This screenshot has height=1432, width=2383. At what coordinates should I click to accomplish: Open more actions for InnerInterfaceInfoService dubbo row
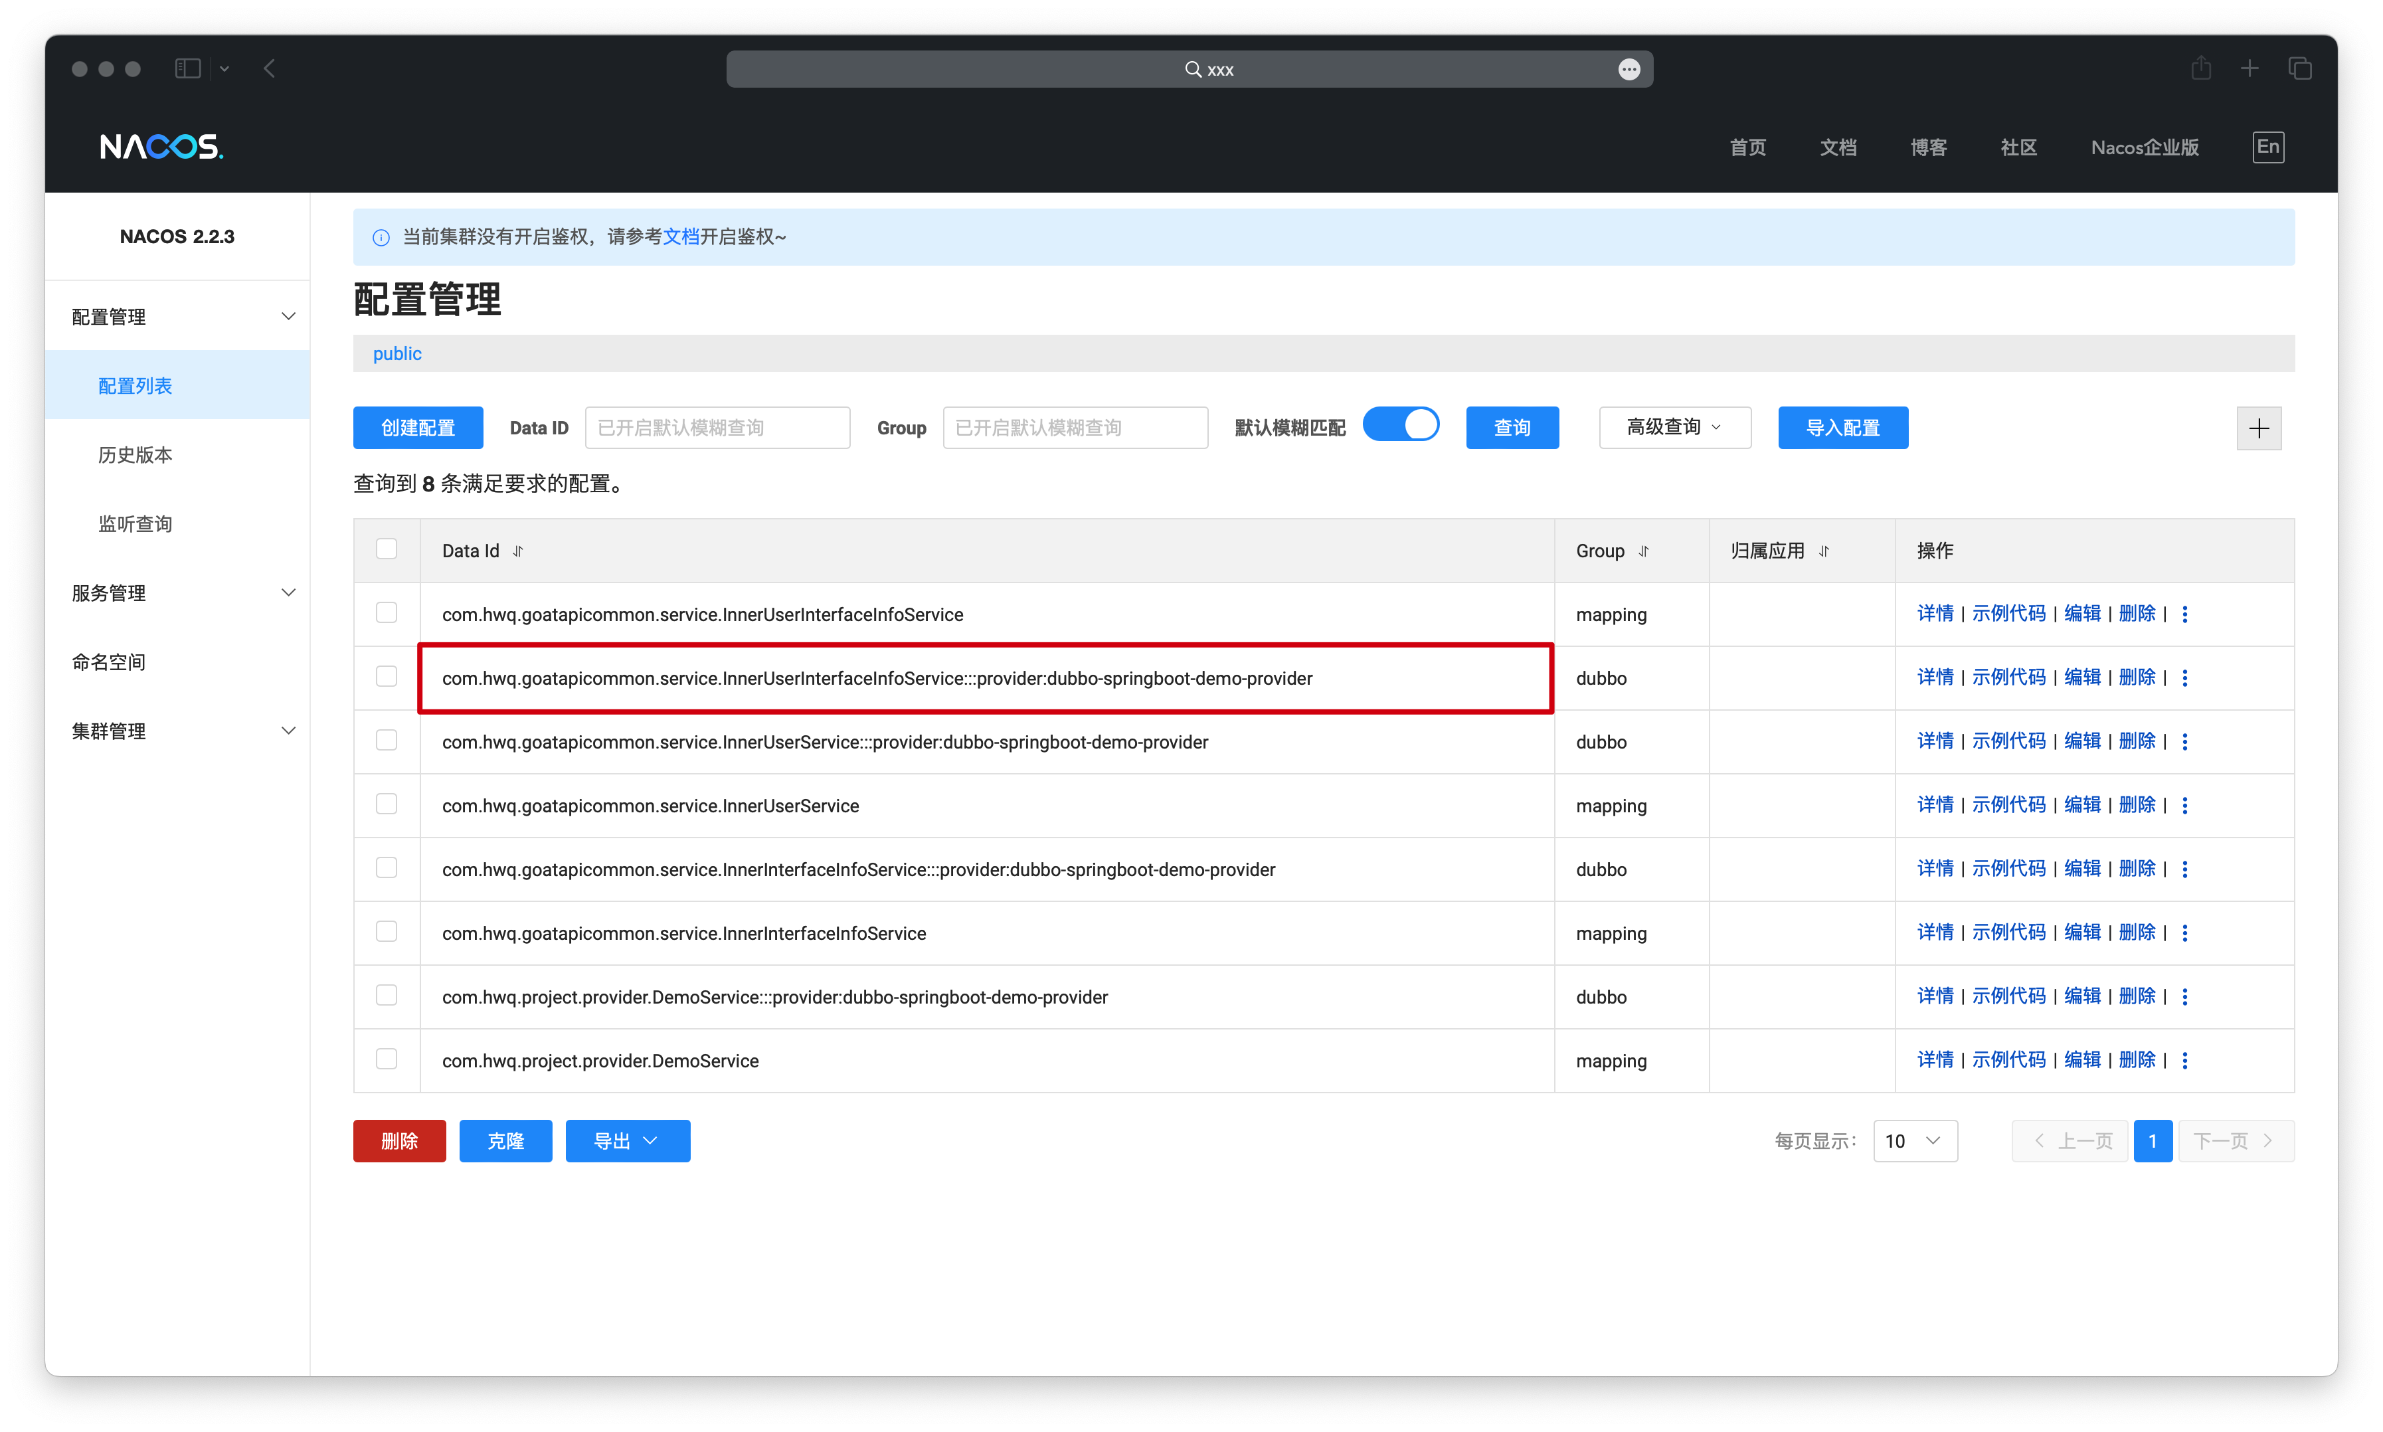[2184, 869]
